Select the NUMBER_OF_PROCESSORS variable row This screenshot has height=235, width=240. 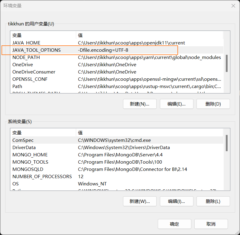click(117, 177)
